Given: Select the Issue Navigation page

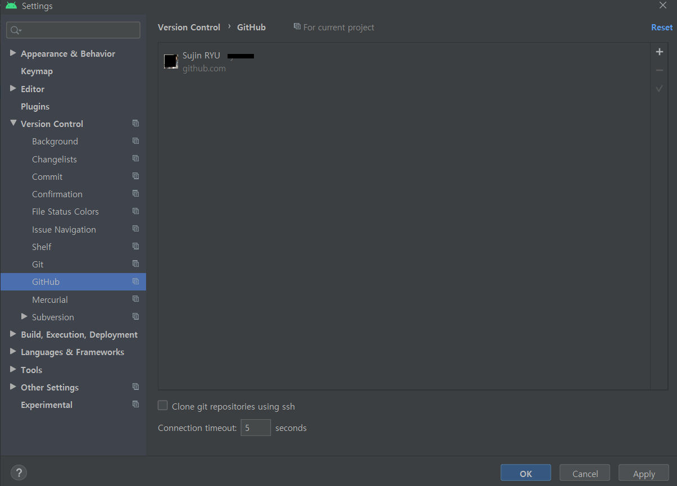Looking at the screenshot, I should 64,230.
